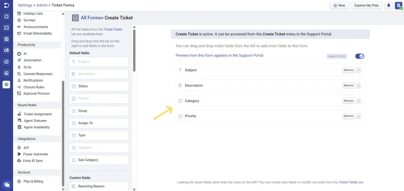Preview how this form appears in Support Portal
This screenshot has height=191, width=404.
click(219, 55)
